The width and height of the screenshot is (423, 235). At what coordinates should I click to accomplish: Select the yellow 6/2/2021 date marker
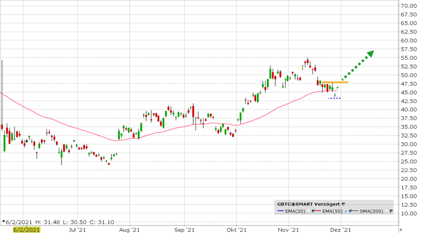[x=27, y=230]
